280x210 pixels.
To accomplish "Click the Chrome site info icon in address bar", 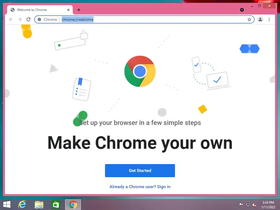I will pos(39,19).
